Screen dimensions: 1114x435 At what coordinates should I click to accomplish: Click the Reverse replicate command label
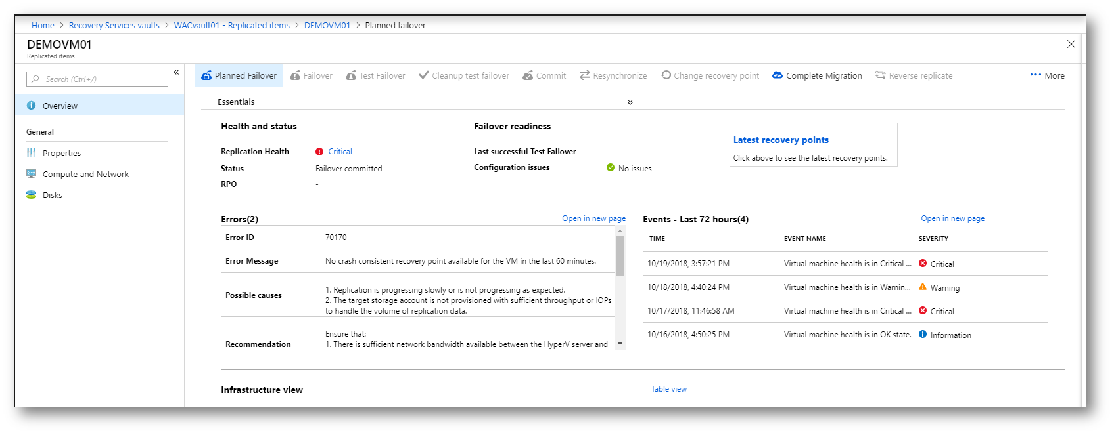[921, 75]
